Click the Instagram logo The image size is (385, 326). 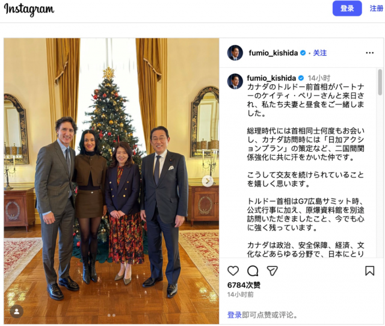[x=29, y=10]
